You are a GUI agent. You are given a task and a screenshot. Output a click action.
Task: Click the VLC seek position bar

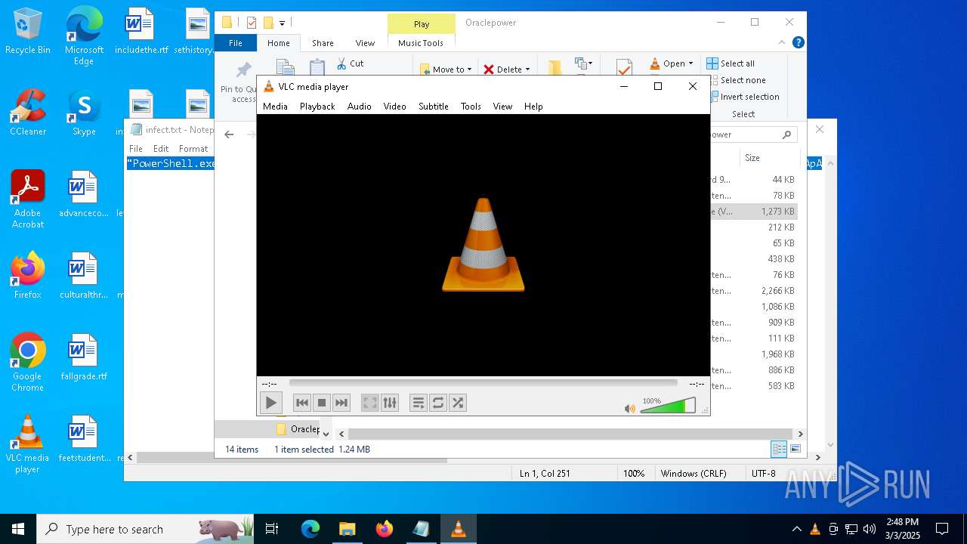(x=483, y=383)
